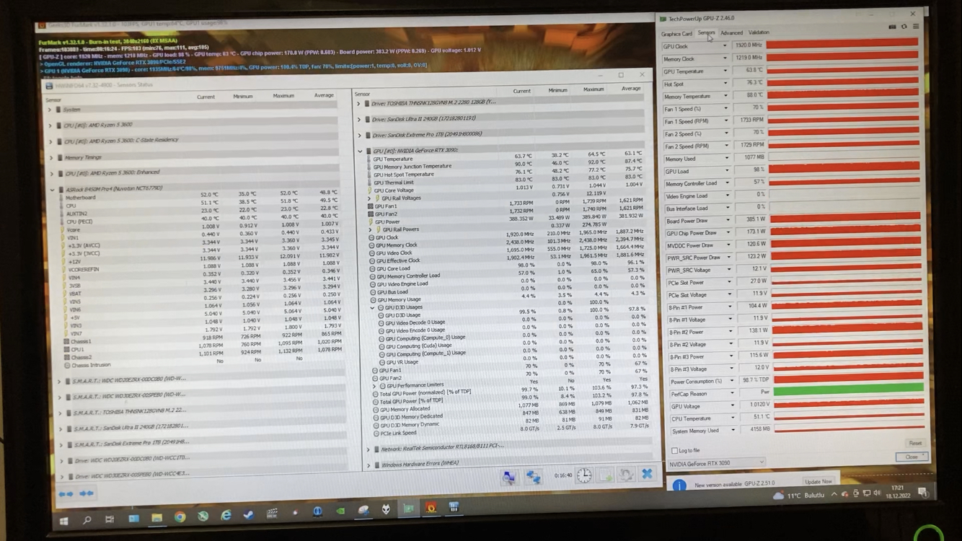Click PerfCap Reason green bar graph
Viewport: 962px width, 541px height.
pyautogui.click(x=849, y=390)
